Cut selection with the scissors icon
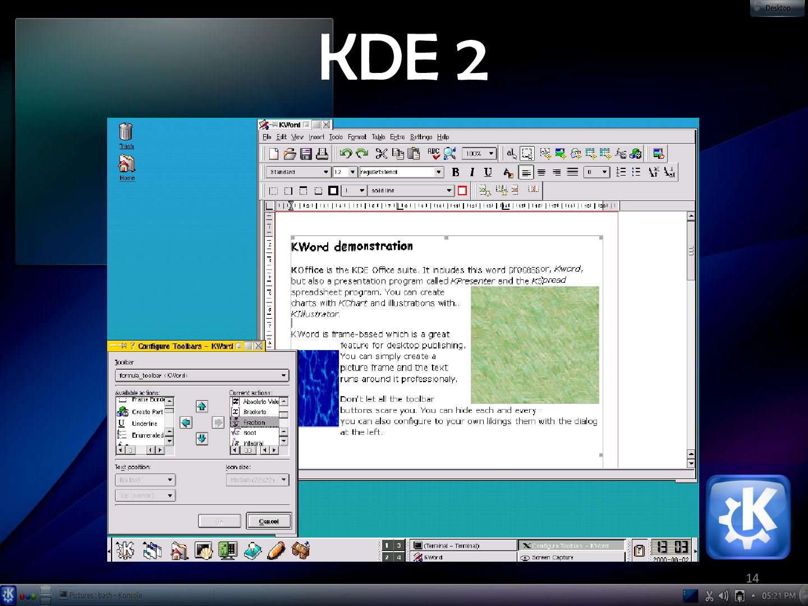The width and height of the screenshot is (808, 606). click(382, 153)
